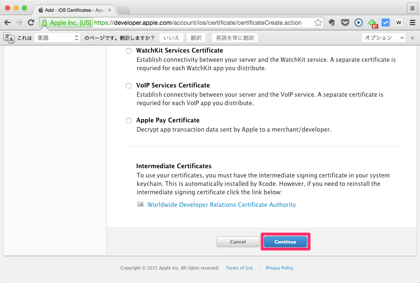Viewport: 420px width, 283px height.
Task: Bookmark this page with the star icon
Action: pyautogui.click(x=318, y=23)
